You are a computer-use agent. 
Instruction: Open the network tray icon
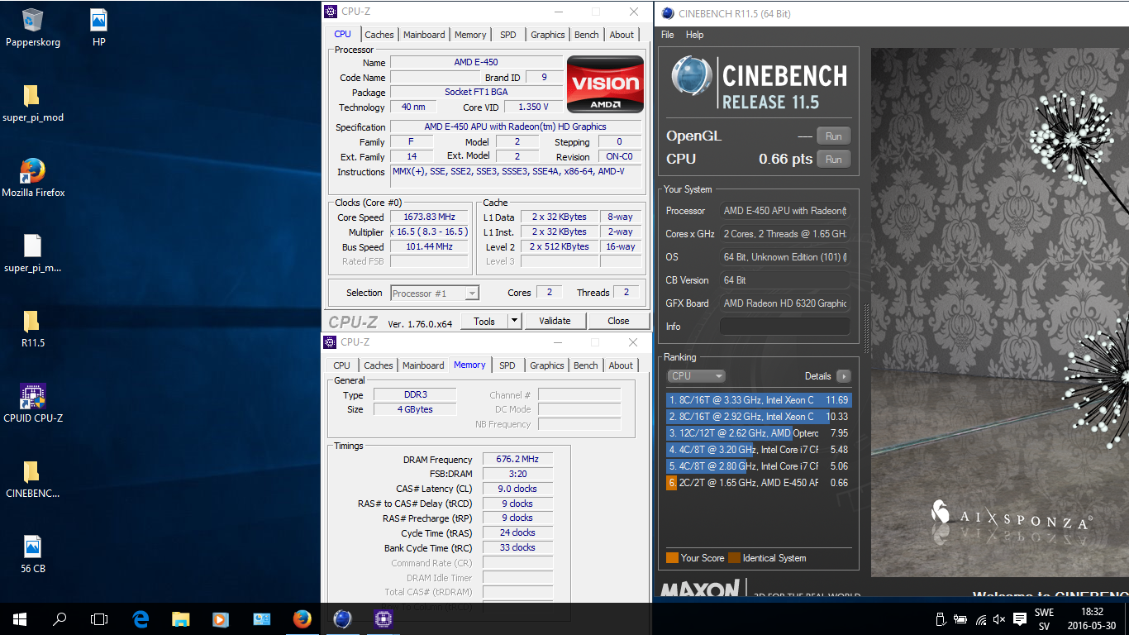[x=980, y=618]
